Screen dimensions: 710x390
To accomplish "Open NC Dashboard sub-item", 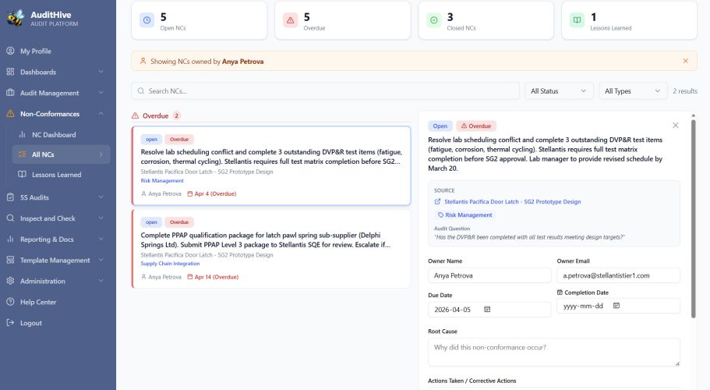I will tap(54, 134).
